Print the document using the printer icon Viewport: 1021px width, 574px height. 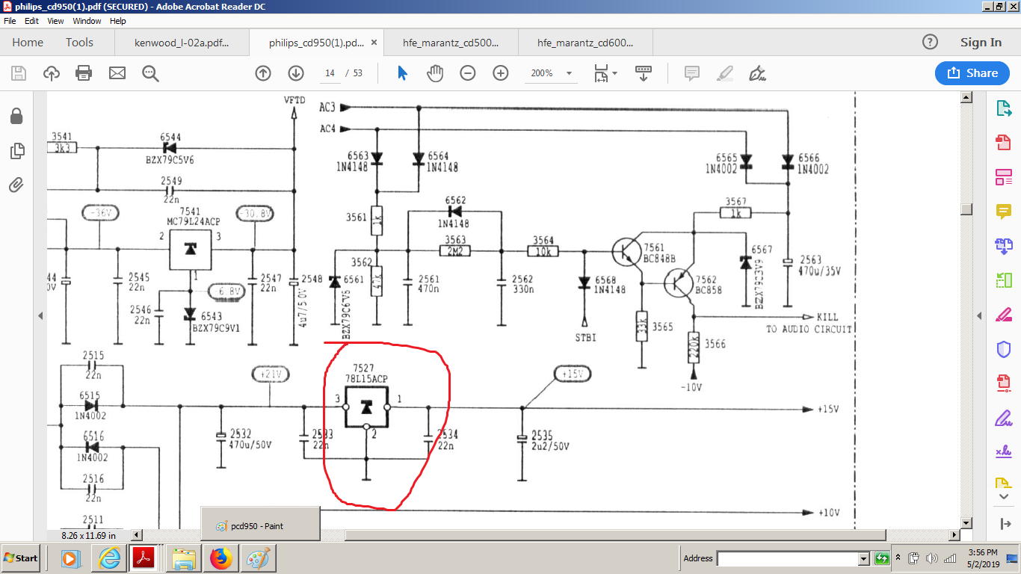coord(84,73)
